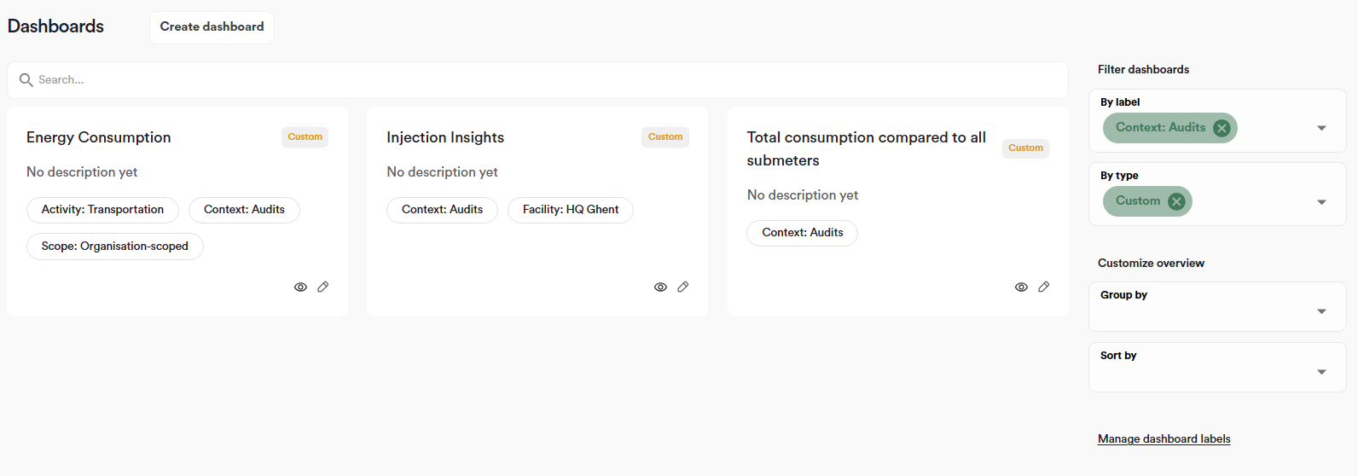Screen dimensions: 1358x476
Task: Click the Activity: Transportation label tag
Action: [x=102, y=210]
